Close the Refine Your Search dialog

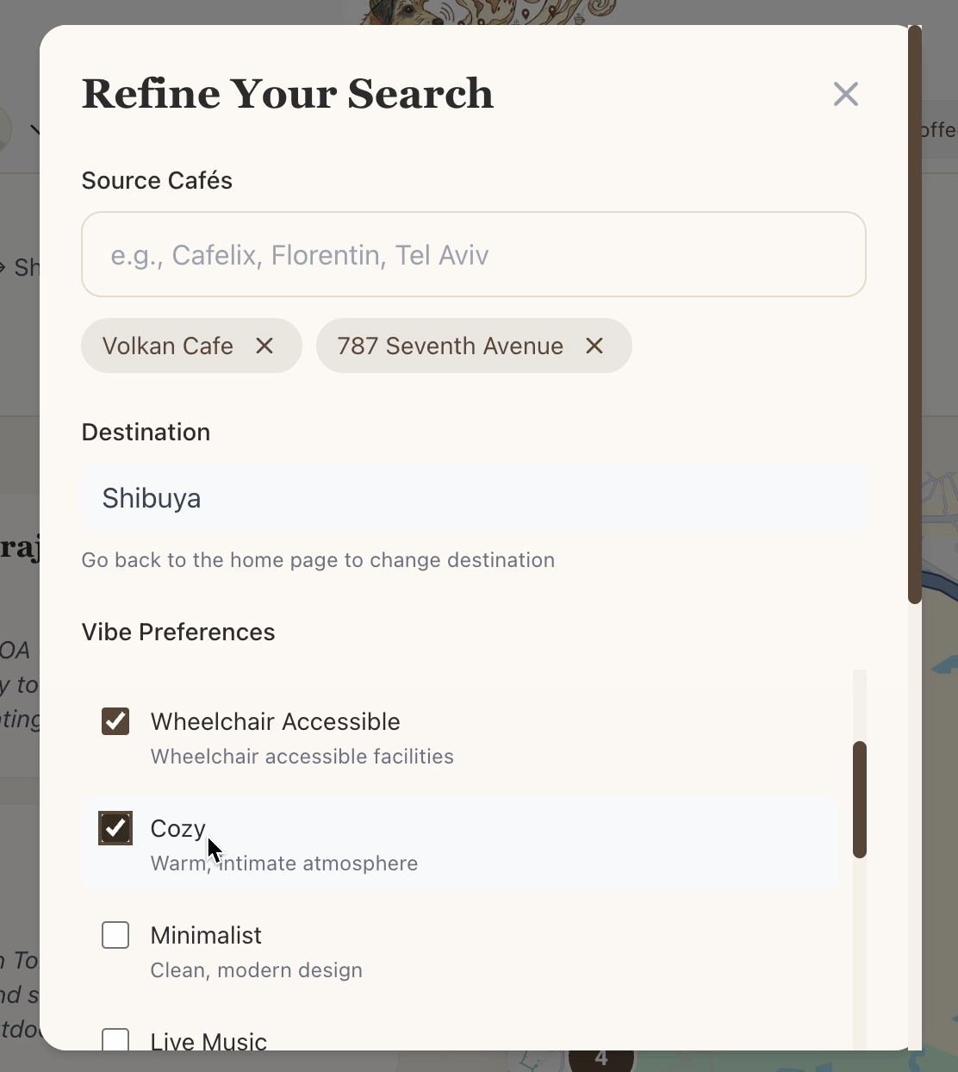[x=846, y=94]
